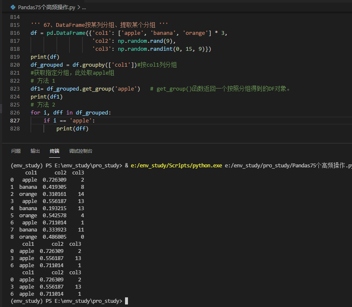Screen dimensions: 352x307
Task: Switch to the 输出 panel tab
Action: coord(35,151)
